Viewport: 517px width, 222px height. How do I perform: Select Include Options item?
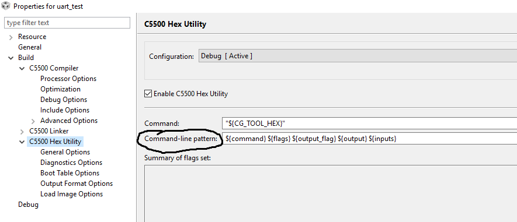coord(65,110)
